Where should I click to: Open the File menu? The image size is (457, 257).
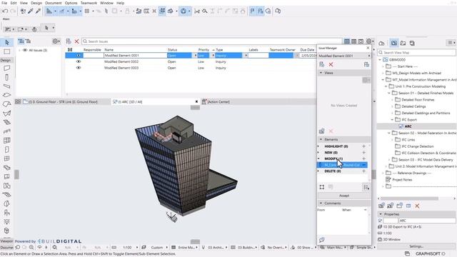pyautogui.click(x=4, y=3)
